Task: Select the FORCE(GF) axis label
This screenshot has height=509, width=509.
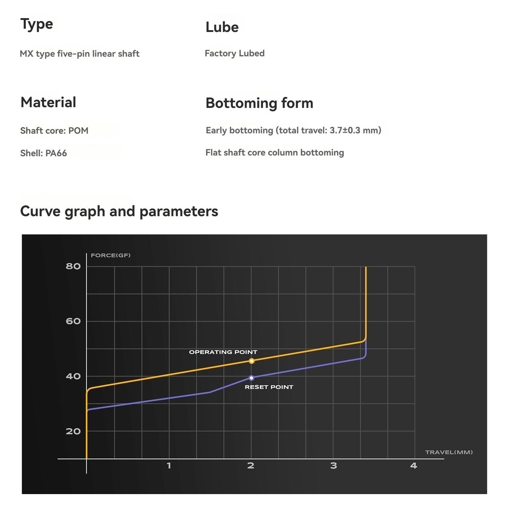Action: [x=111, y=255]
